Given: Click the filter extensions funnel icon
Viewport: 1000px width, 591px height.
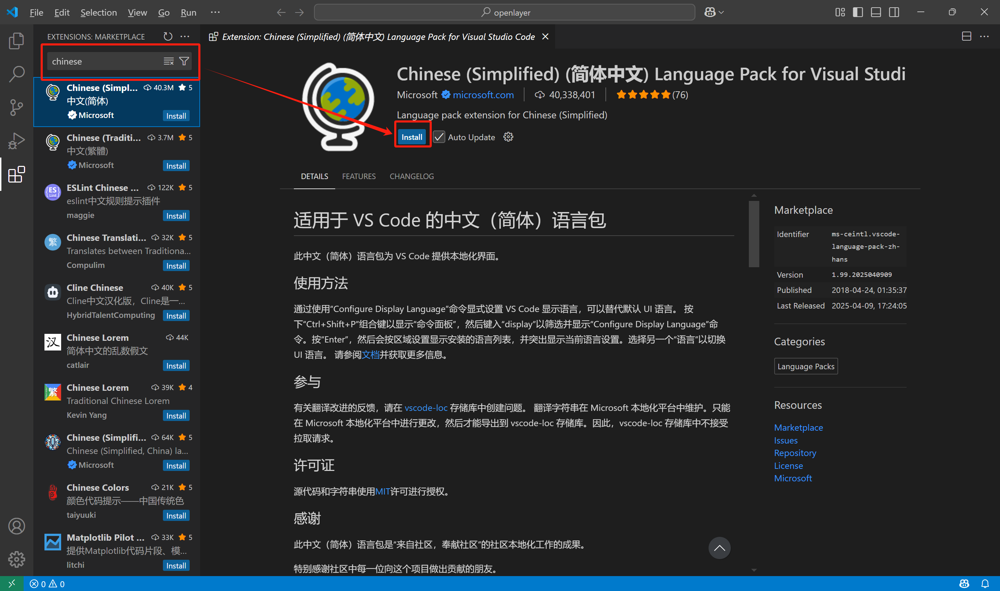Looking at the screenshot, I should tap(184, 61).
